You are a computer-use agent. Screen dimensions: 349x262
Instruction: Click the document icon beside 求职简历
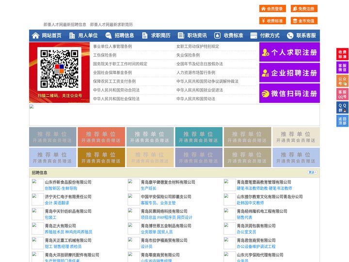144,35
